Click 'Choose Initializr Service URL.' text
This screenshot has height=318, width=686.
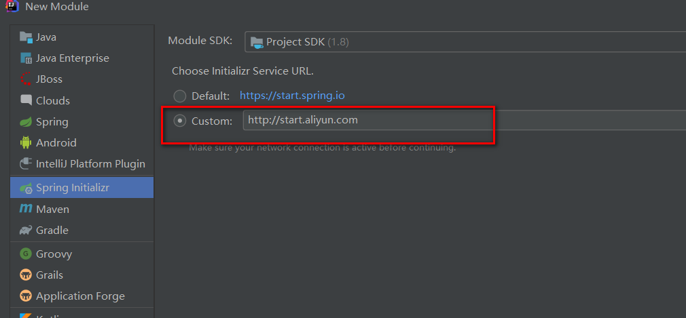click(x=242, y=71)
